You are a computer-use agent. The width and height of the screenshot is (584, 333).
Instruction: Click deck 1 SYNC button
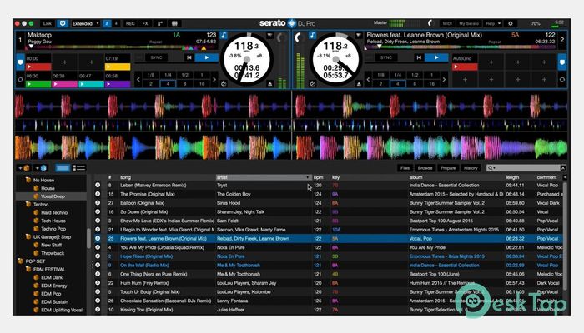(x=156, y=57)
